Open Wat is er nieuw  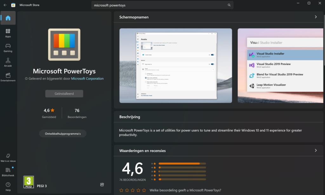tap(8, 158)
